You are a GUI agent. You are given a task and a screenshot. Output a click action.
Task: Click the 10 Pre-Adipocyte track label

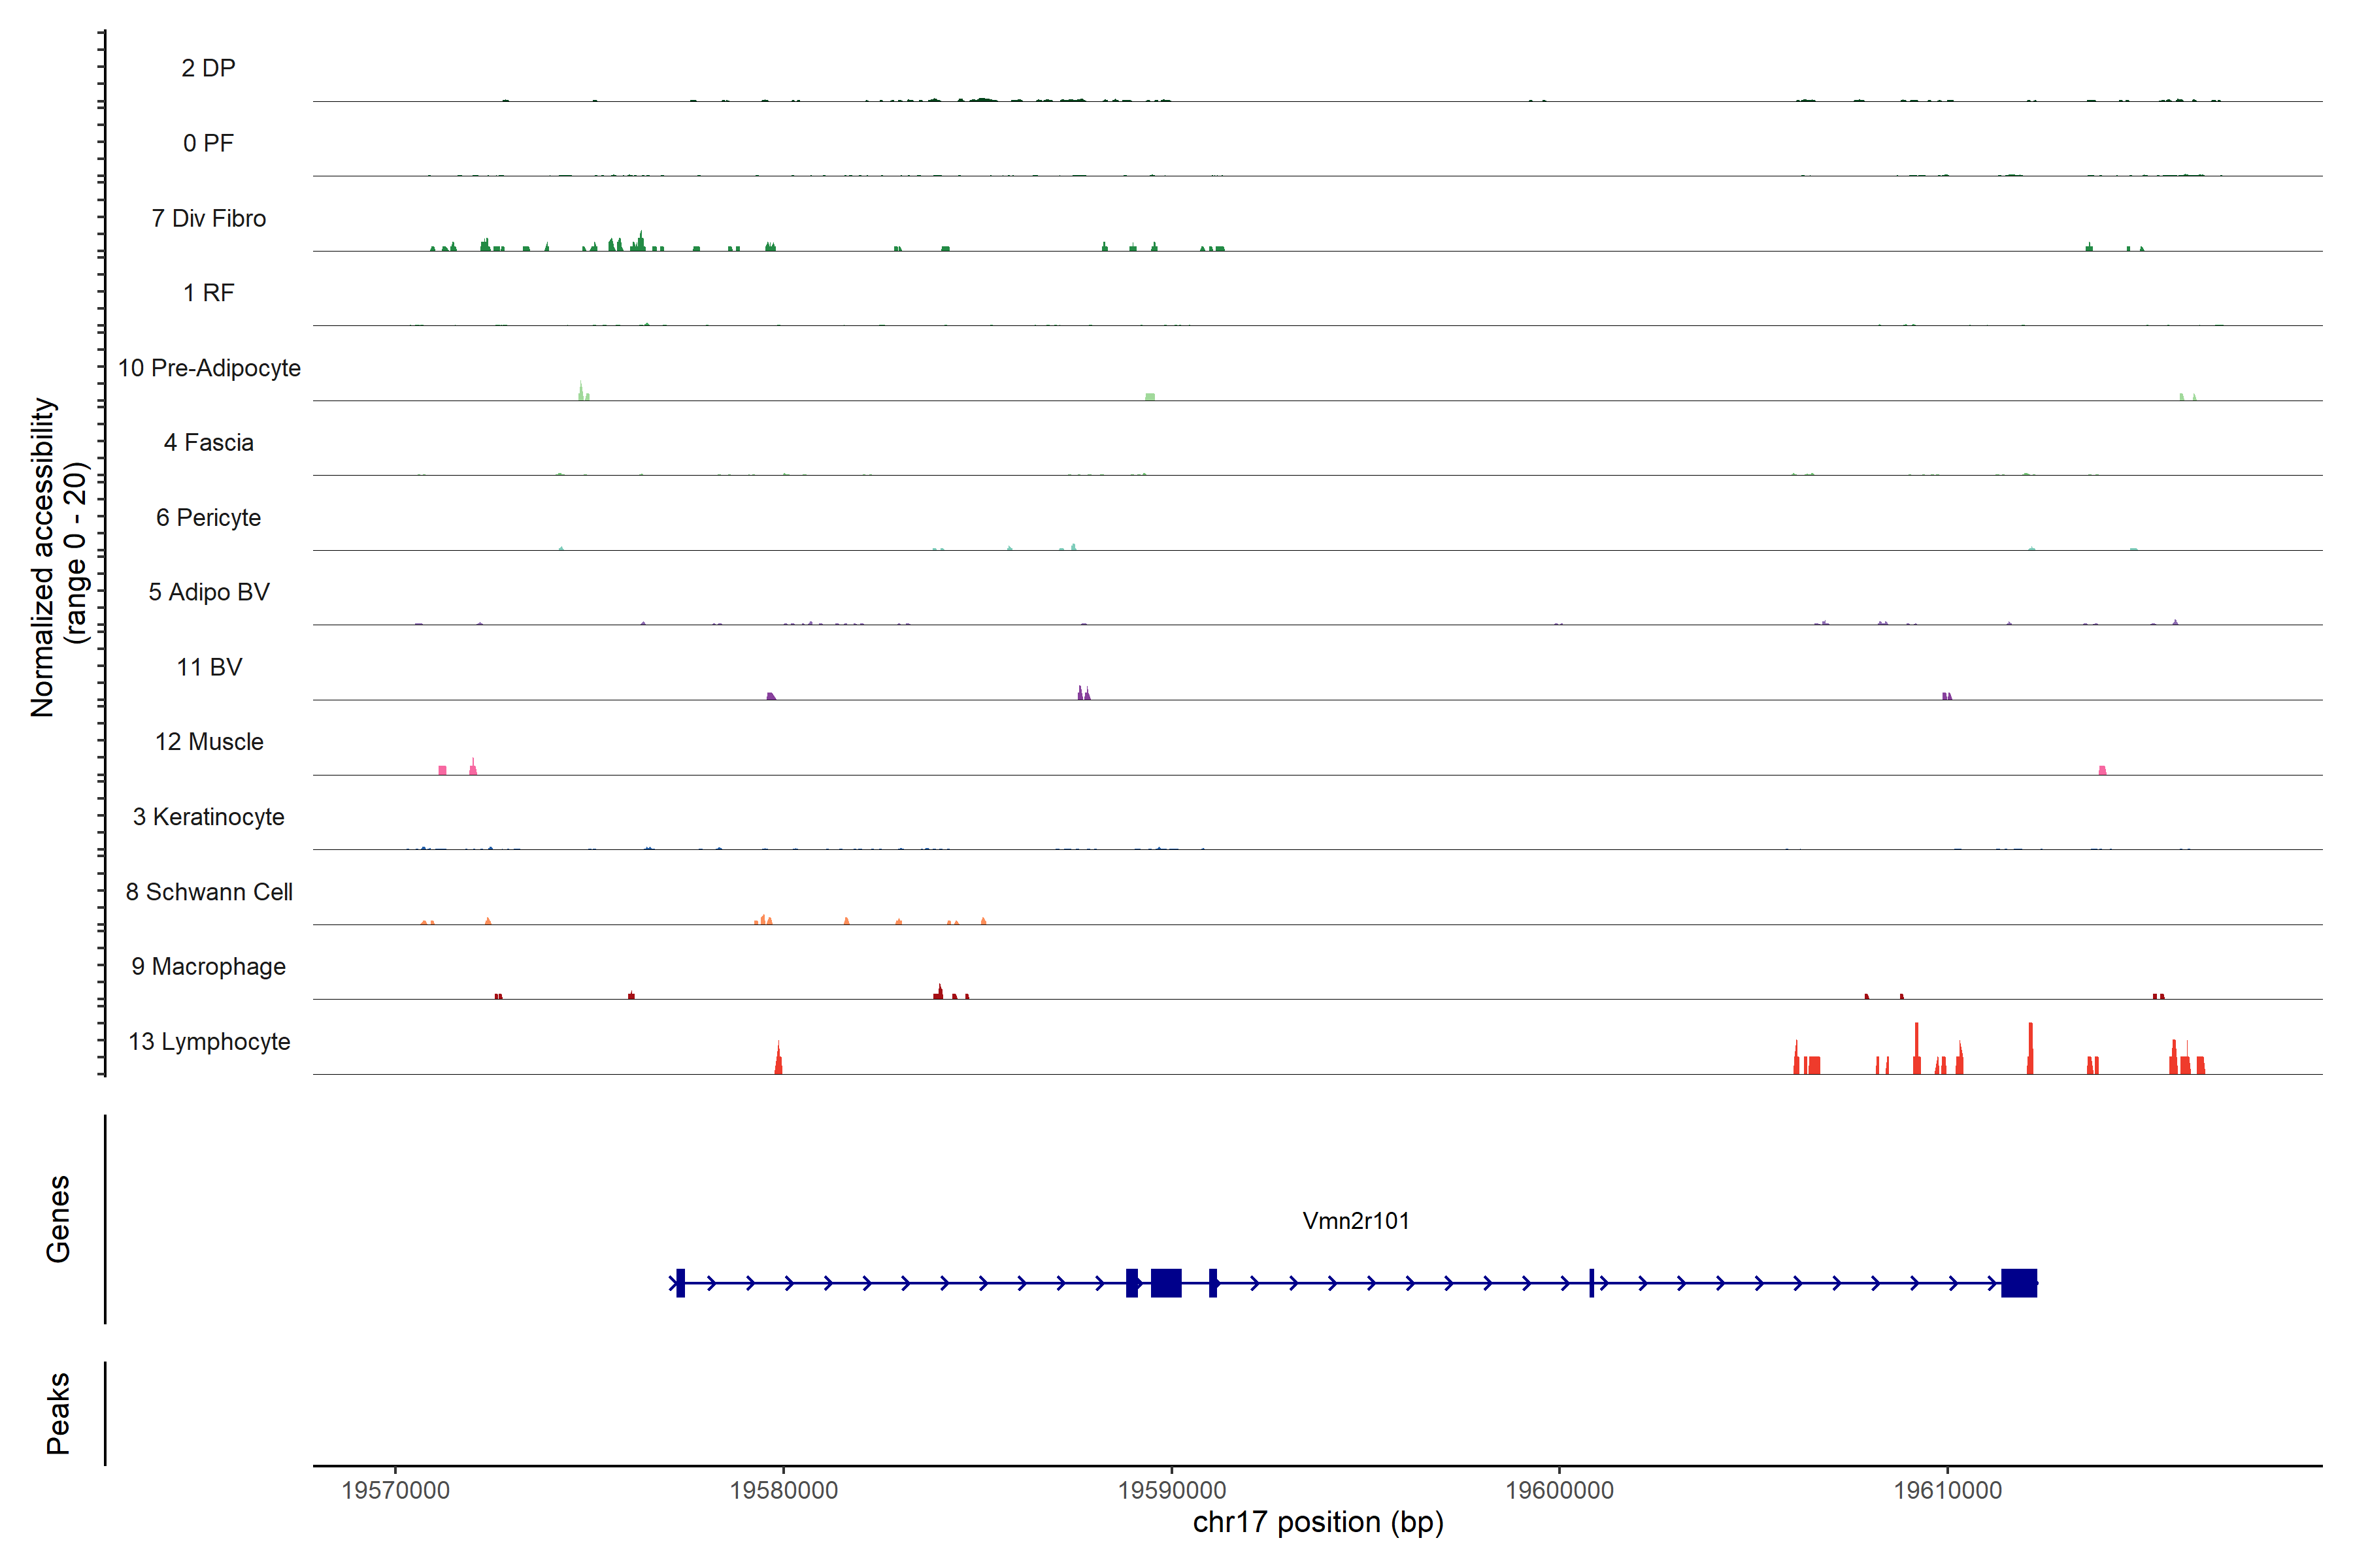tap(208, 368)
